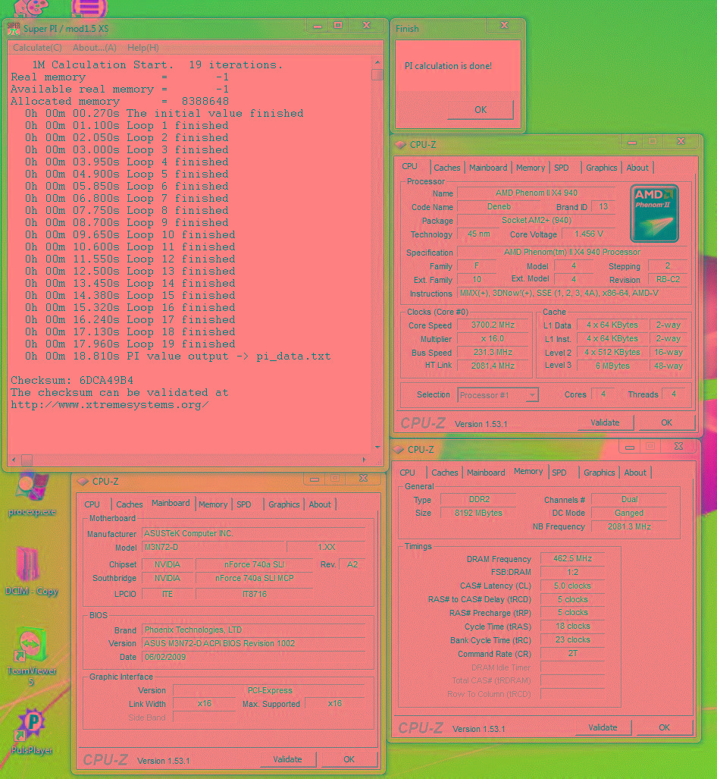The height and width of the screenshot is (779, 717).
Task: Launch PulsPlayer desktop shortcut
Action: [x=31, y=730]
